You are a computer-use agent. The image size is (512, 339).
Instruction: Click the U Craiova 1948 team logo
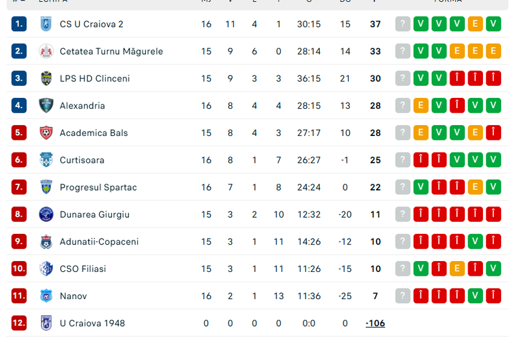(x=46, y=323)
